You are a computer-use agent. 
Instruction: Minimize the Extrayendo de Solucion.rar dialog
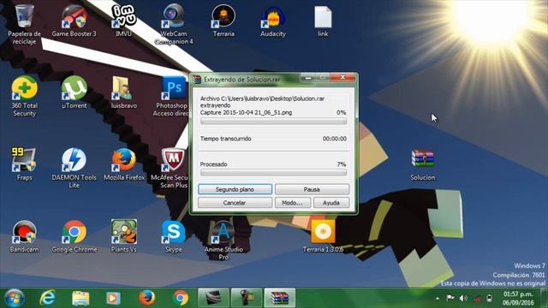(x=308, y=78)
